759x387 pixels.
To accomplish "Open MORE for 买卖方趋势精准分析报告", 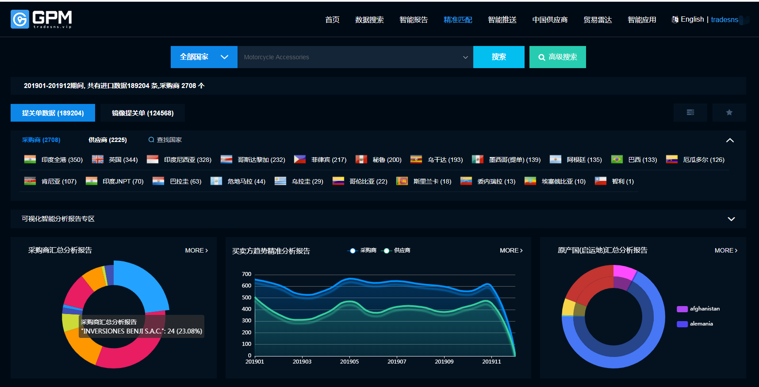I will (511, 250).
